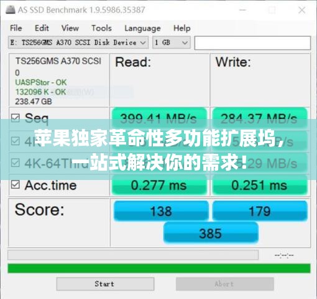Open the Language menu
Image resolution: width=317 pixels, height=299 pixels.
[x=142, y=29]
